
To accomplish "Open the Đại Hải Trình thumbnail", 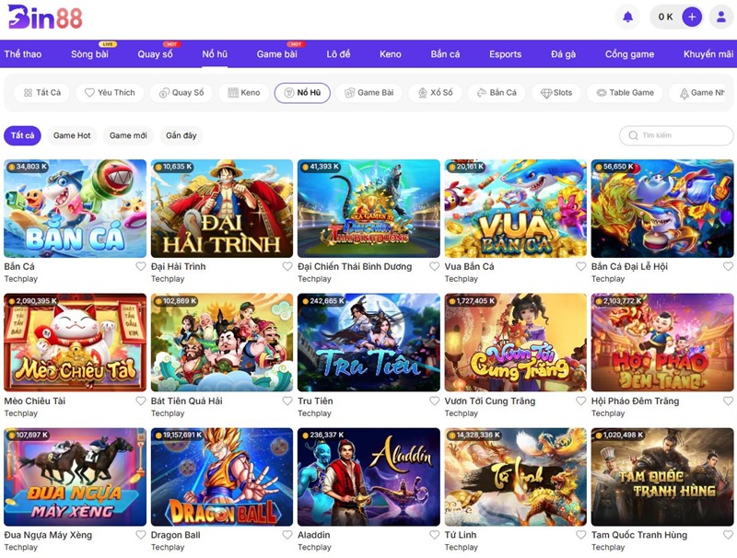I will coord(222,208).
